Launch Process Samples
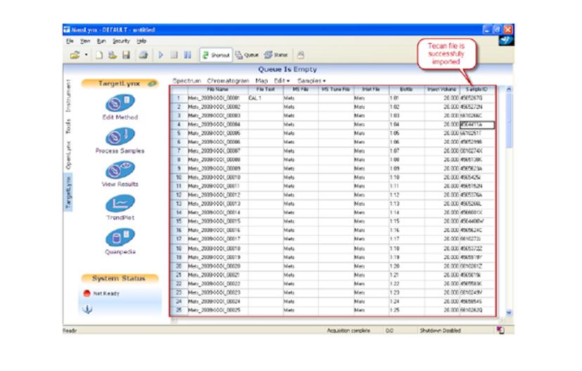 tap(120, 141)
